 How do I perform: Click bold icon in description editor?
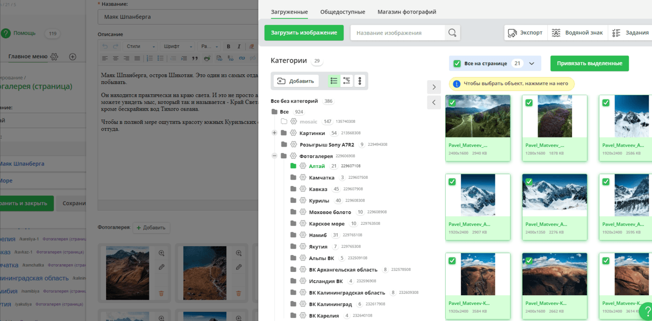(228, 47)
